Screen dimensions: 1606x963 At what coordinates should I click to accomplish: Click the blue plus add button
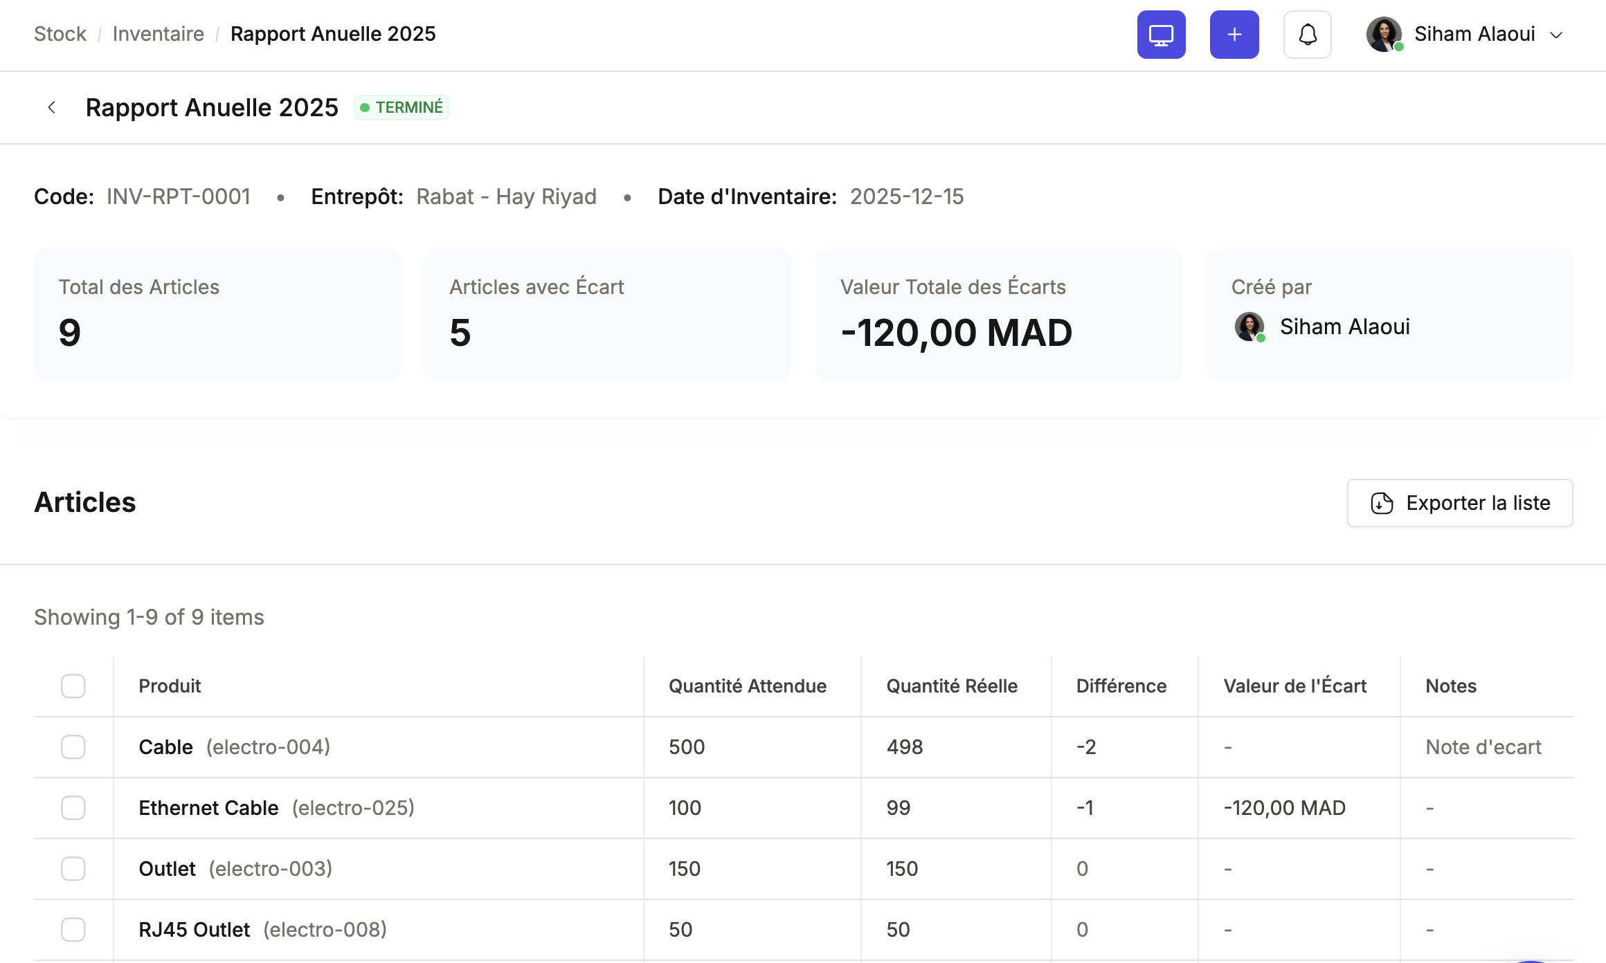pyautogui.click(x=1234, y=35)
